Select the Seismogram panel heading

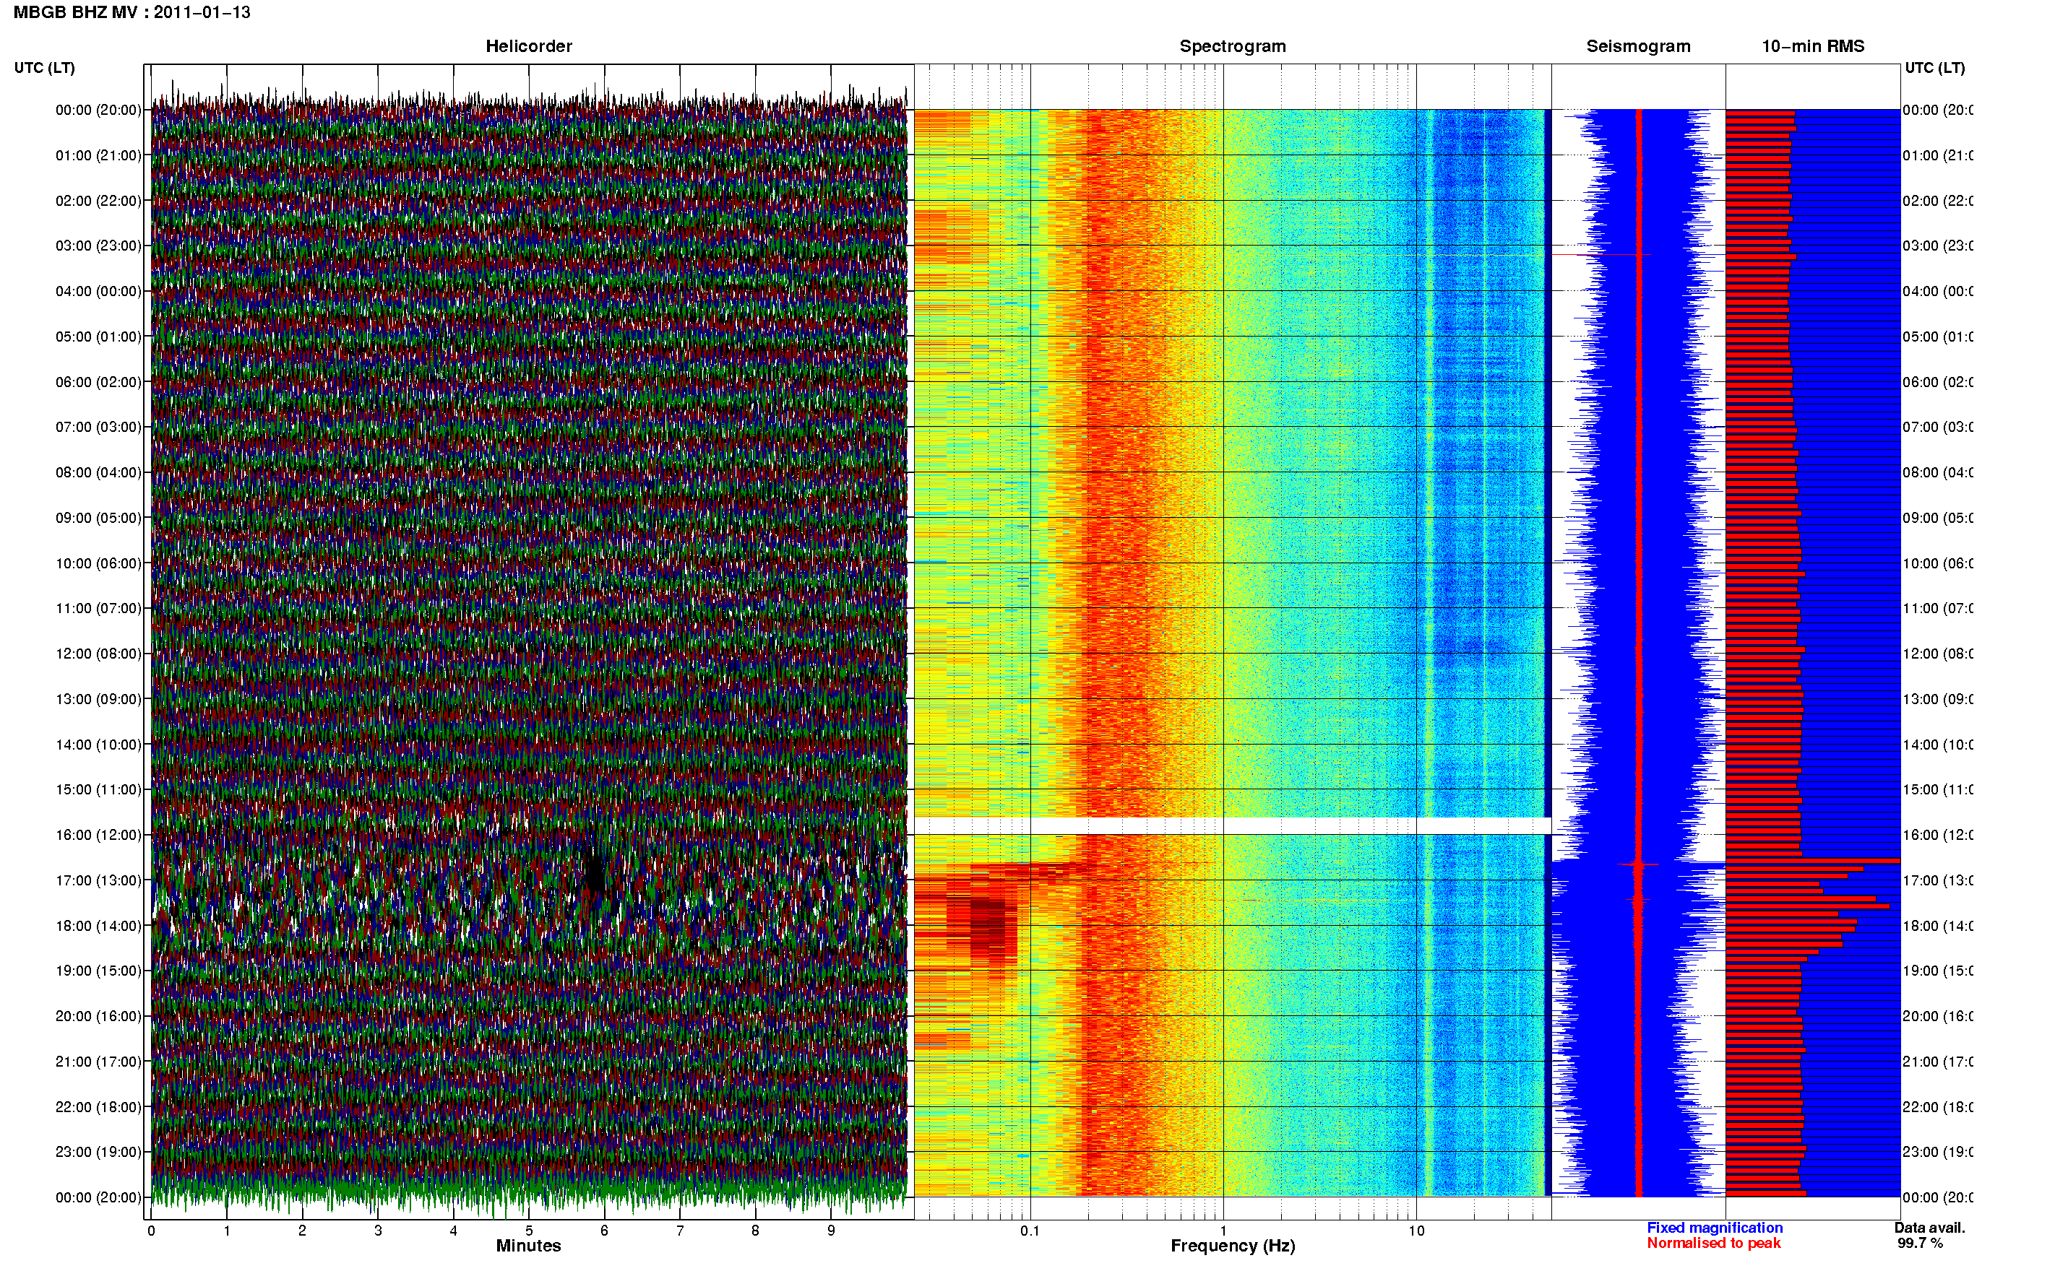click(1638, 47)
